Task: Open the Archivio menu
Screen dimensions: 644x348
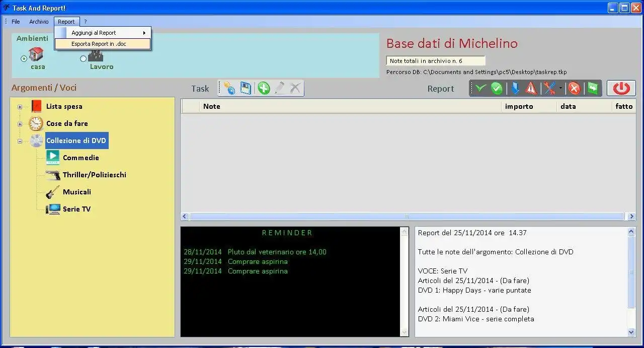Action: click(39, 22)
